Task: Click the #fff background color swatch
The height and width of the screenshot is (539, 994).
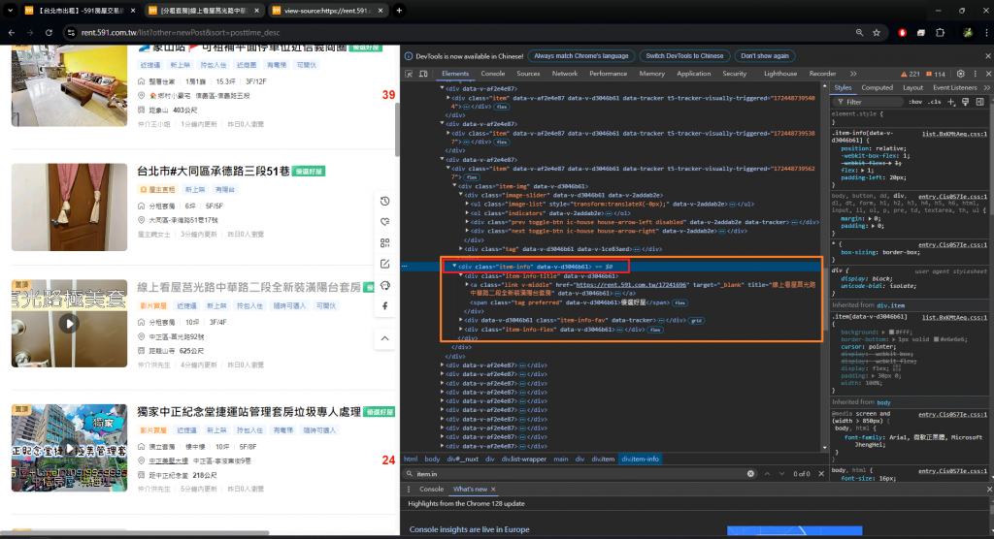Action: pyautogui.click(x=891, y=333)
